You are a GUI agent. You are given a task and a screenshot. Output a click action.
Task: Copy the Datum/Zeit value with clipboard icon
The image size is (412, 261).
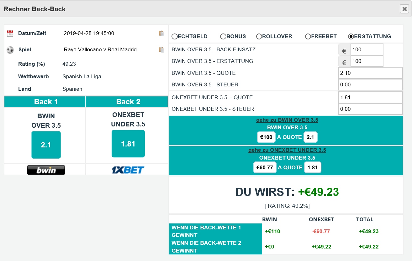click(x=161, y=33)
